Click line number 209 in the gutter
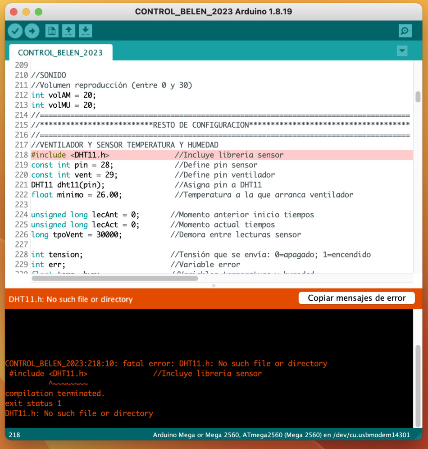 click(22, 65)
